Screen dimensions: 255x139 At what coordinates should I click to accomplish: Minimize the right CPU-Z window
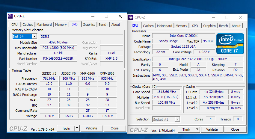coord(213,17)
